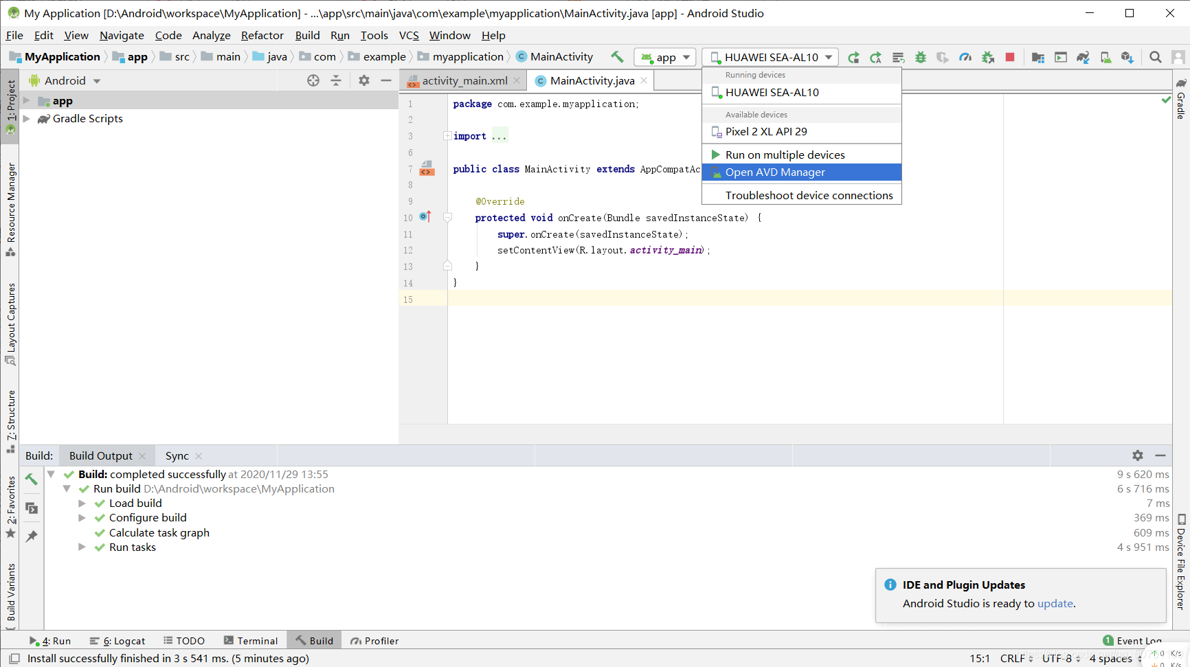Click the update link in notification
The width and height of the screenshot is (1190, 667).
point(1055,603)
